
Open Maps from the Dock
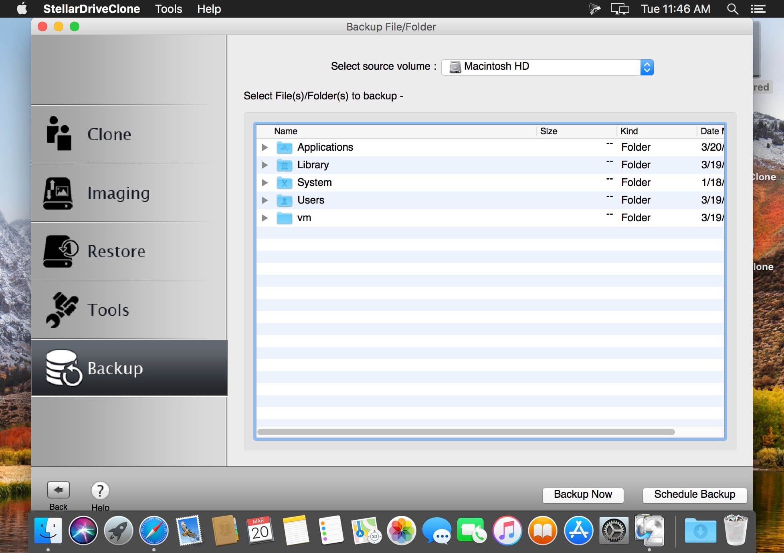[366, 531]
